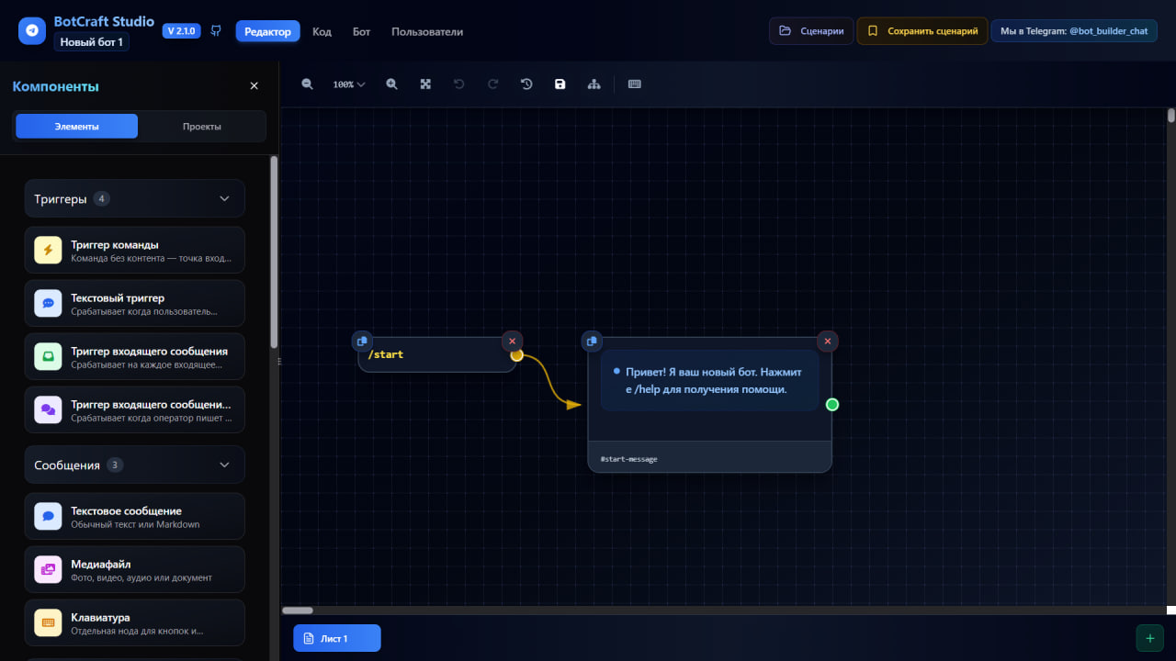Image resolution: width=1176 pixels, height=661 pixels.
Task: Select the zoom in magnifier icon
Action: (391, 84)
